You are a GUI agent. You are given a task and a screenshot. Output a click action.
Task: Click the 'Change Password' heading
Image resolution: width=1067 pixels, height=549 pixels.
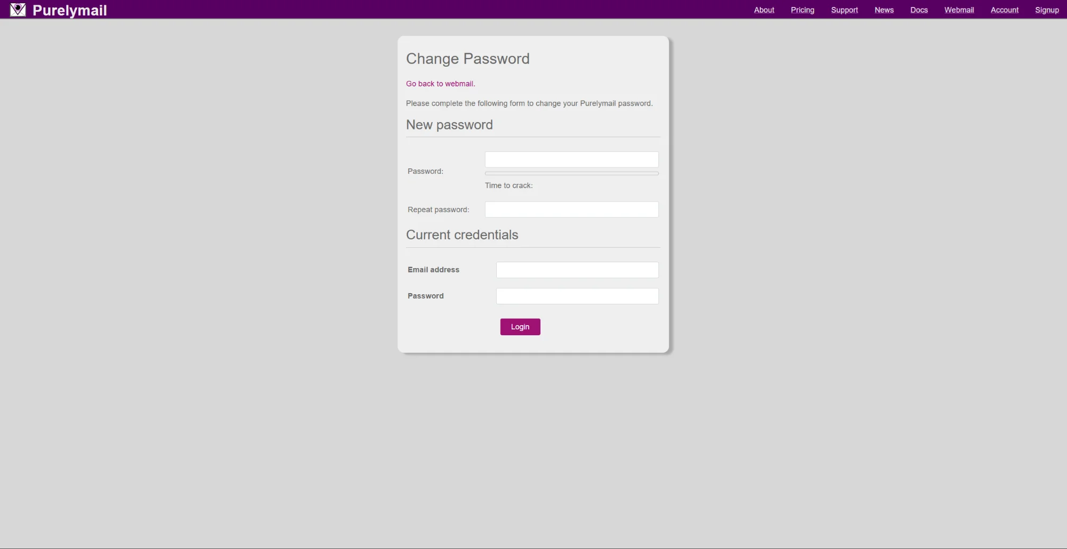(x=468, y=59)
